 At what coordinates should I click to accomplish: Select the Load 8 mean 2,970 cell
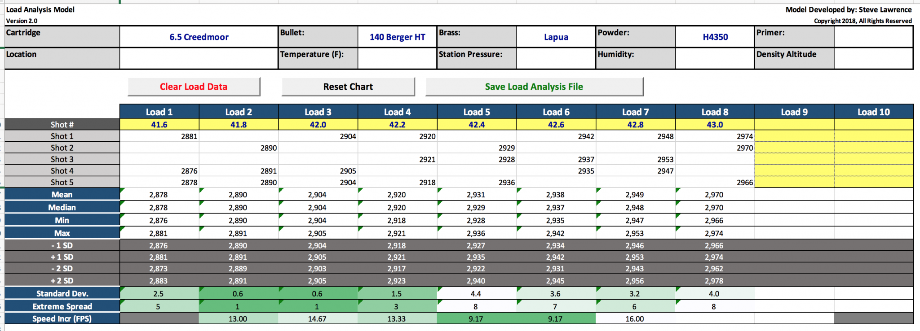pyautogui.click(x=715, y=194)
